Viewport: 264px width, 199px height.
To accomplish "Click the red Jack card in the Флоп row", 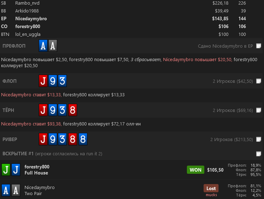I will 43,81.
